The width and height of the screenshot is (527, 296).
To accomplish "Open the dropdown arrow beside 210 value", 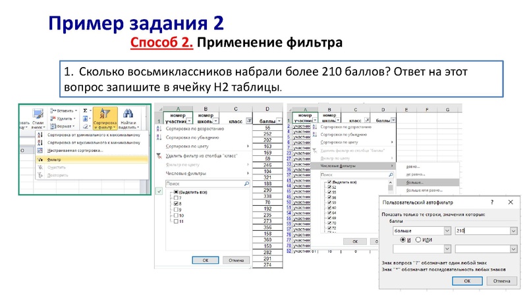I will click(x=514, y=231).
